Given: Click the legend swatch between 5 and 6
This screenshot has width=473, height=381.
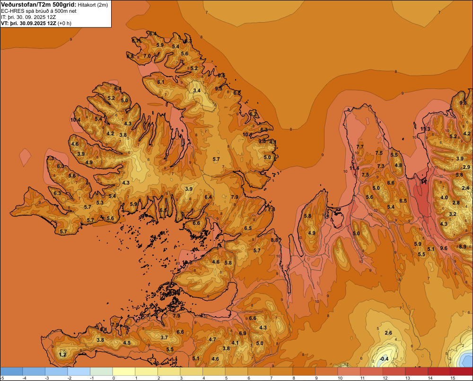Looking at the screenshot, I should (236, 372).
